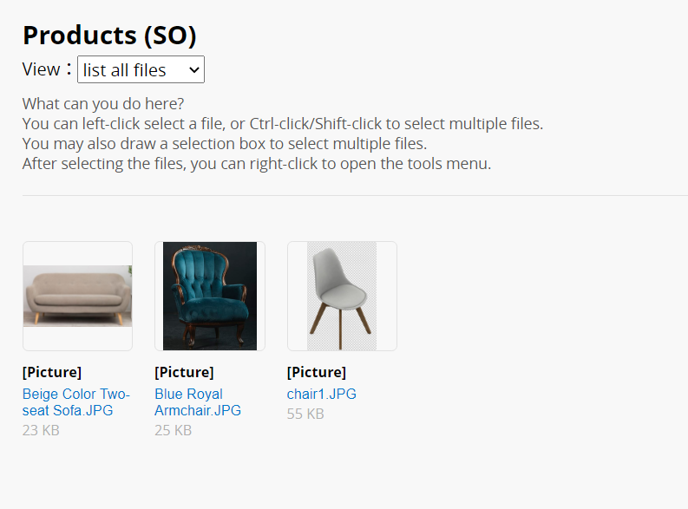Image resolution: width=688 pixels, height=509 pixels.
Task: Select the beige two-seat sofa thumbnail
Action: coord(78,296)
